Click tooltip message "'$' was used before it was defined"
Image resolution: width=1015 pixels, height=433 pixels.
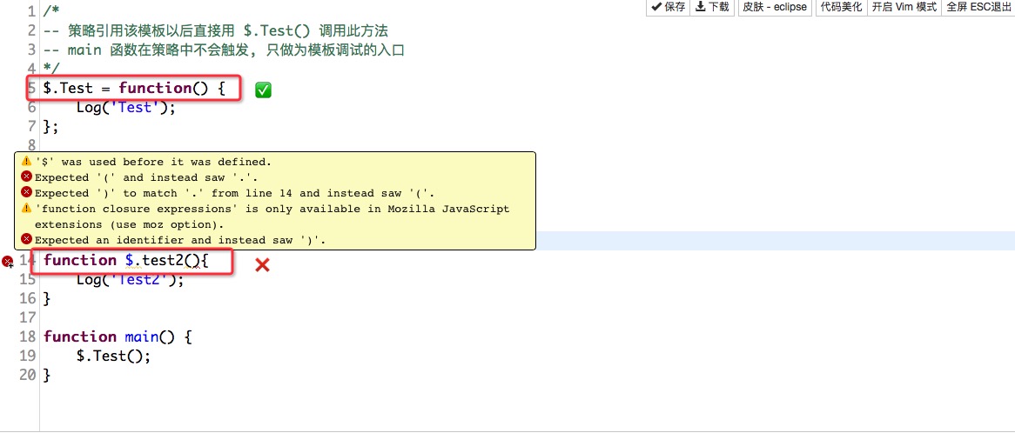[x=152, y=162]
